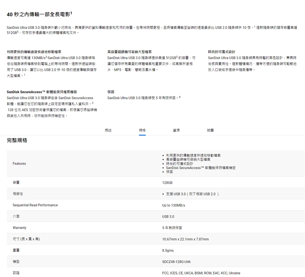
Task: Switch to the 概述 tab
Action: coord(108,130)
